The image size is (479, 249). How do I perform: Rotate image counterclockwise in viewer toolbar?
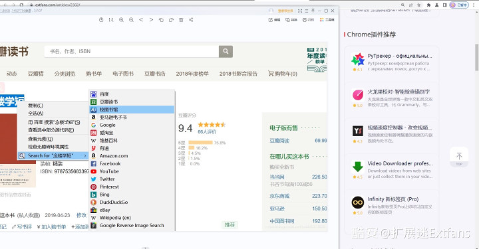pos(161,20)
